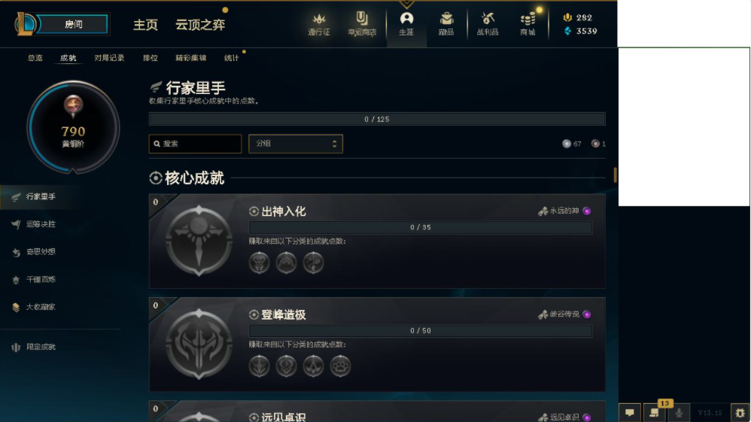The height and width of the screenshot is (422, 751).
Task: Switch to the 排位 tab
Action: [x=151, y=58]
